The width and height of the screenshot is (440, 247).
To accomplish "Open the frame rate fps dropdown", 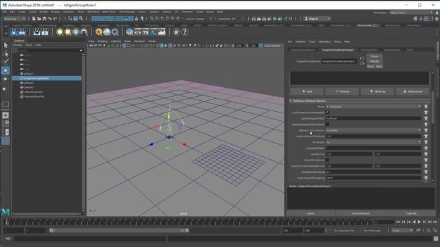I will 402,231.
